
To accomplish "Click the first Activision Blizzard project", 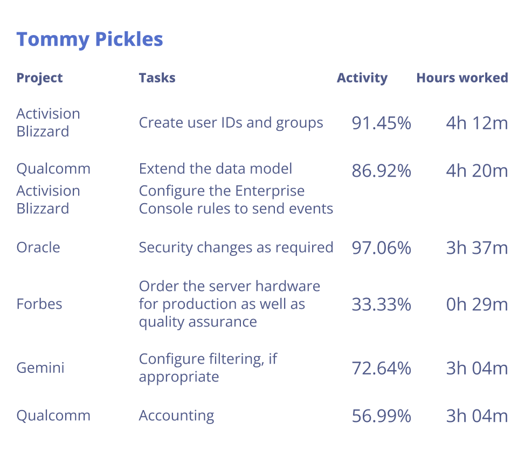I will tap(48, 122).
